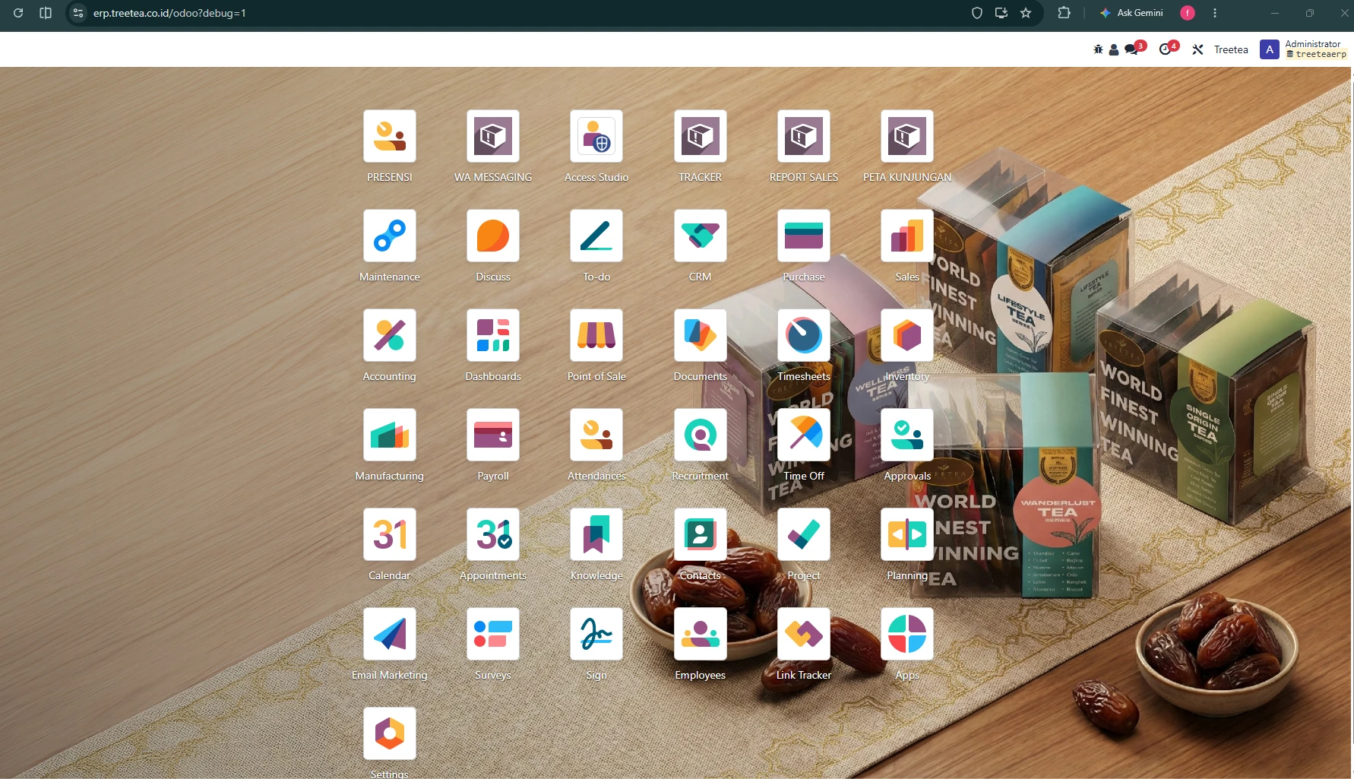The height and width of the screenshot is (779, 1354).
Task: Launch Point of Sale
Action: (x=596, y=335)
